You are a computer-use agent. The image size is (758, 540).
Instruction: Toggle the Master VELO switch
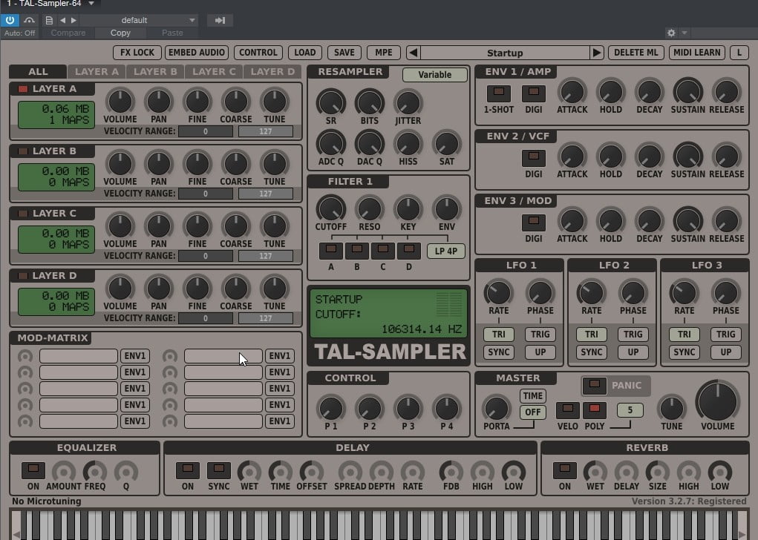pyautogui.click(x=567, y=410)
